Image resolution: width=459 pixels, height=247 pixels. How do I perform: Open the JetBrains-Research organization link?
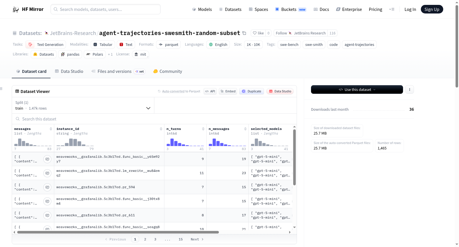[73, 33]
